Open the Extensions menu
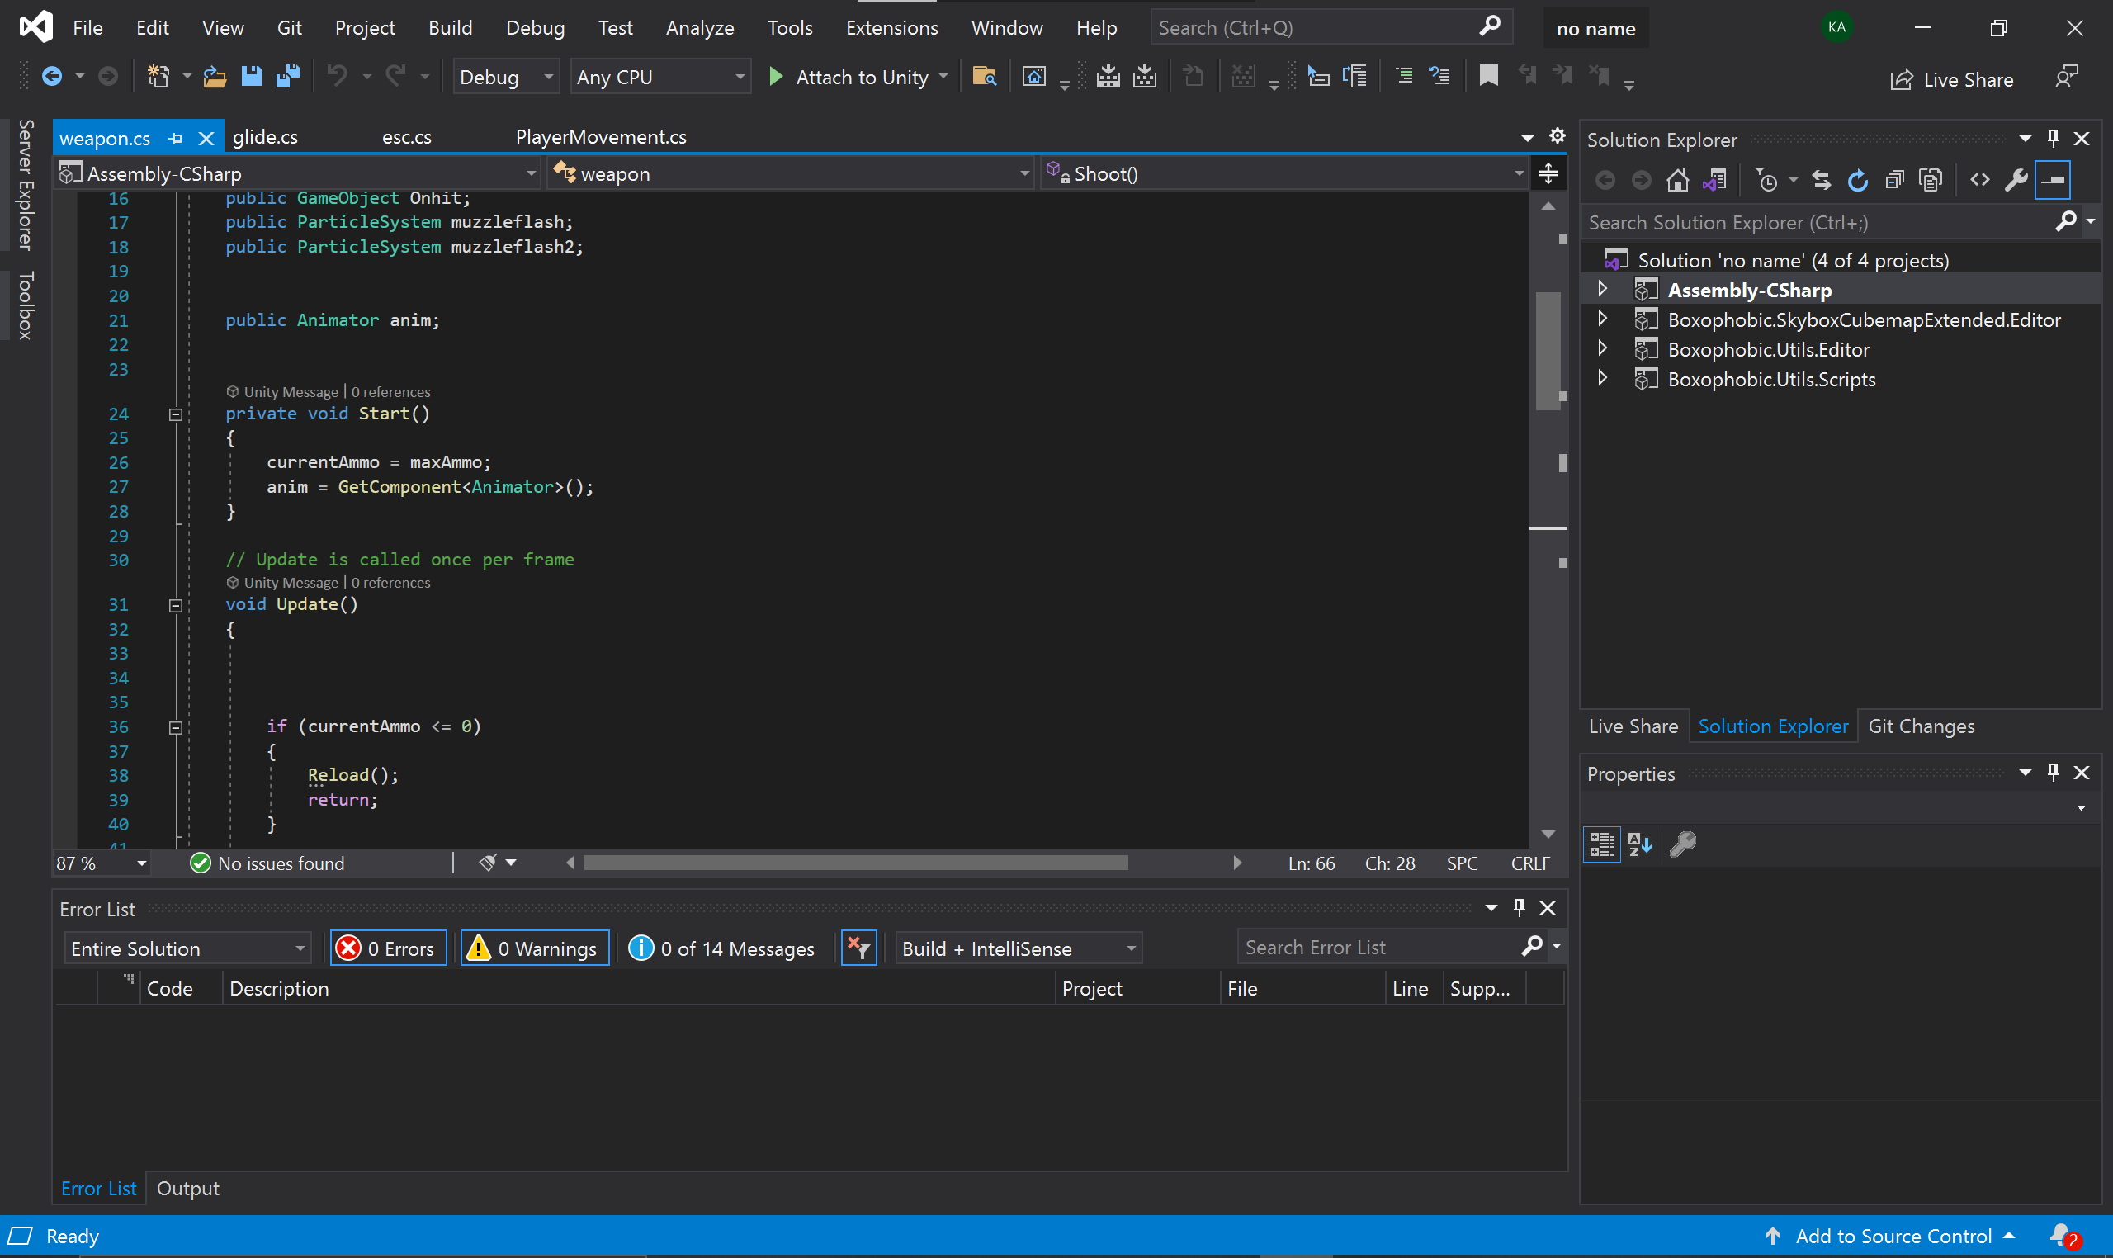Image resolution: width=2113 pixels, height=1258 pixels. click(891, 28)
